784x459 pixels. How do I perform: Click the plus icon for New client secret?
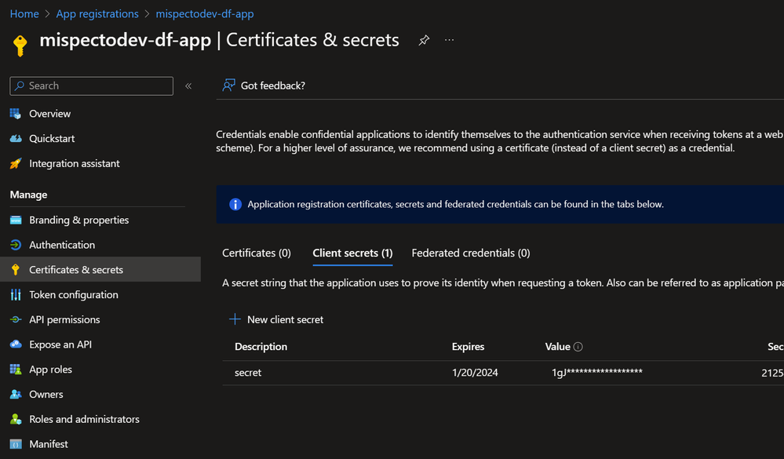(235, 319)
